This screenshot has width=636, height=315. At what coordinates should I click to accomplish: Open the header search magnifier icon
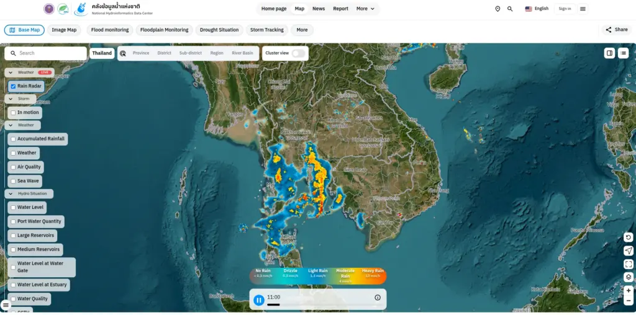(511, 9)
